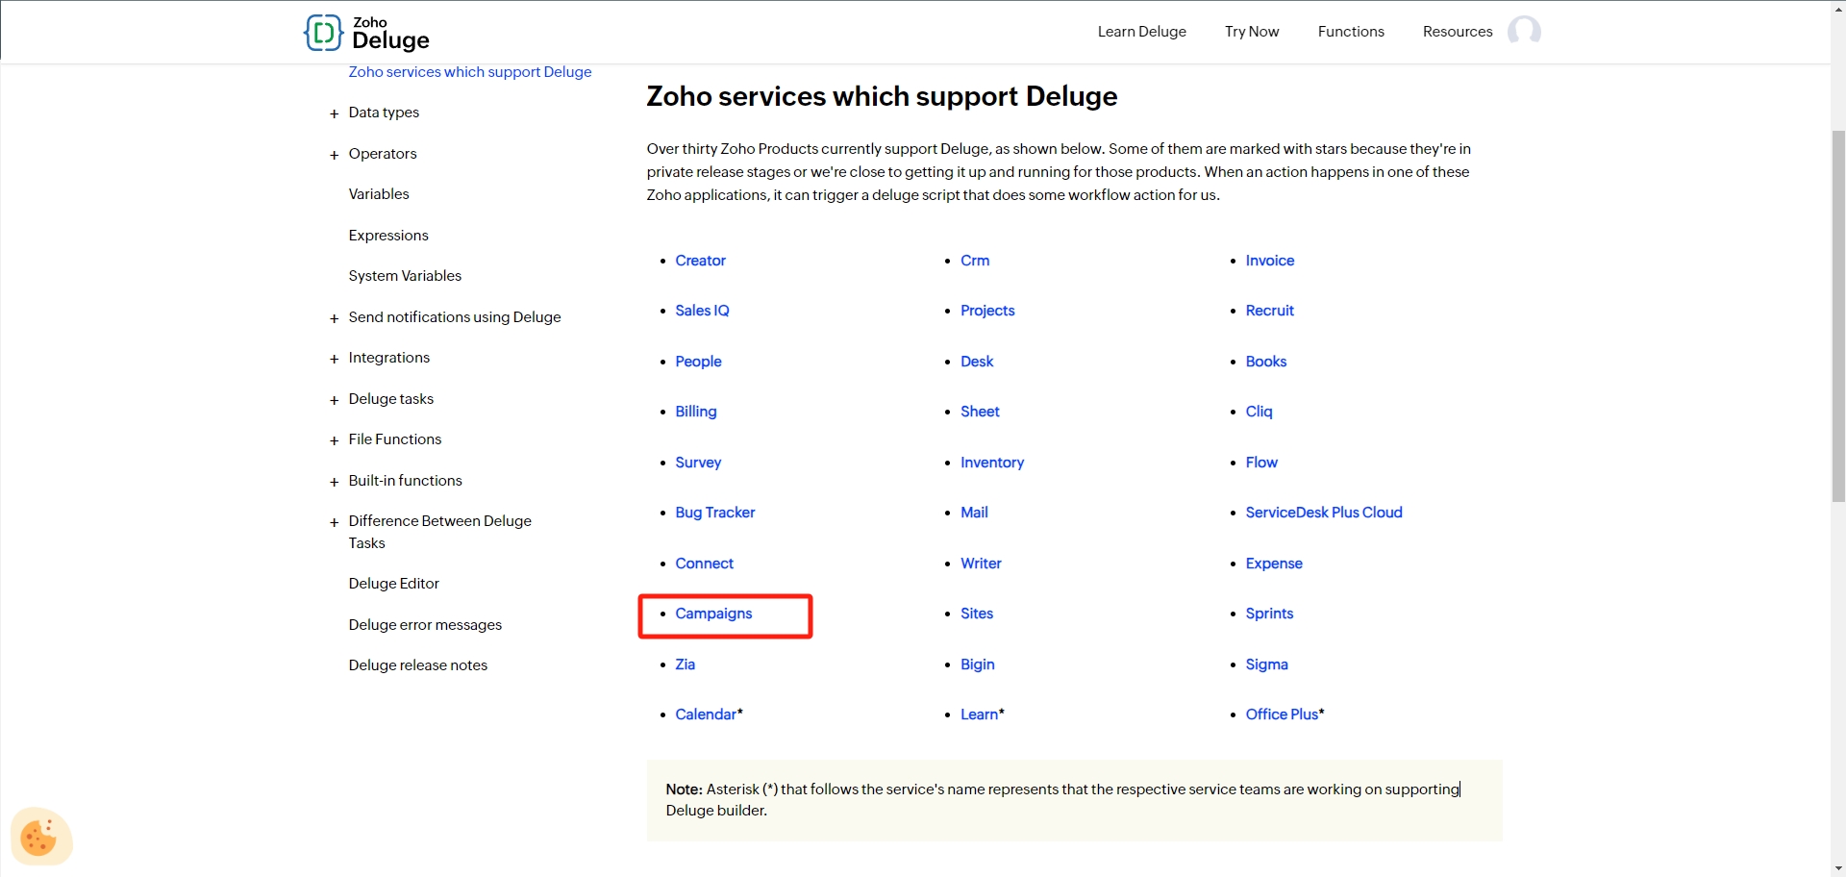Screen dimensions: 1846x877
Task: Open the Flow service link
Action: [x=1261, y=463]
